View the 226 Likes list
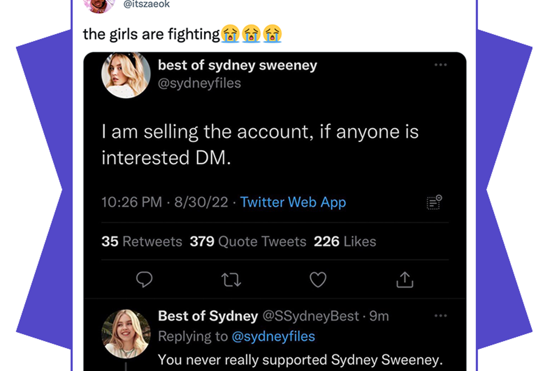559x371 pixels. 345,241
